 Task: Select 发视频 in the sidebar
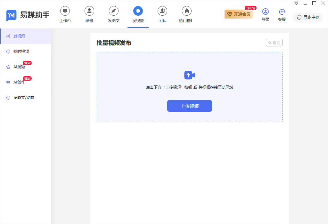click(x=26, y=36)
